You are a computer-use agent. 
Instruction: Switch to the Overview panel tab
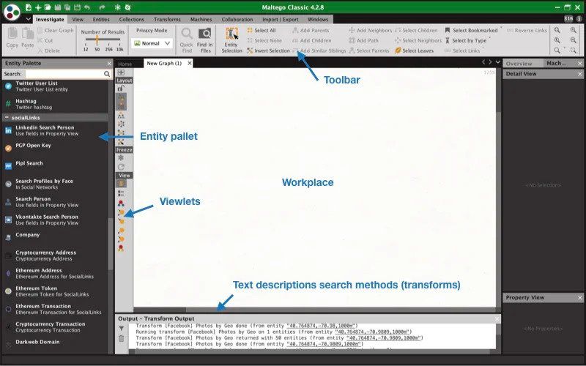tap(519, 64)
